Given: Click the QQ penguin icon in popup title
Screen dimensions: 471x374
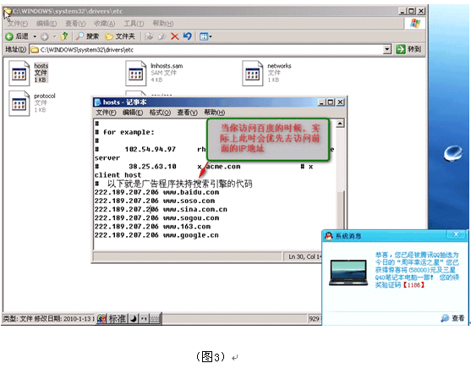Looking at the screenshot, I should 329,236.
